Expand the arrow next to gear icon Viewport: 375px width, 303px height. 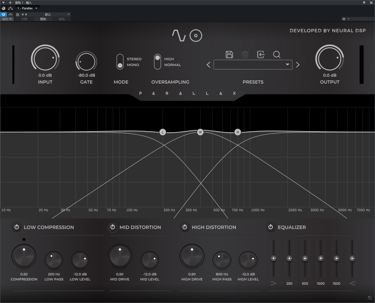click(x=349, y=19)
